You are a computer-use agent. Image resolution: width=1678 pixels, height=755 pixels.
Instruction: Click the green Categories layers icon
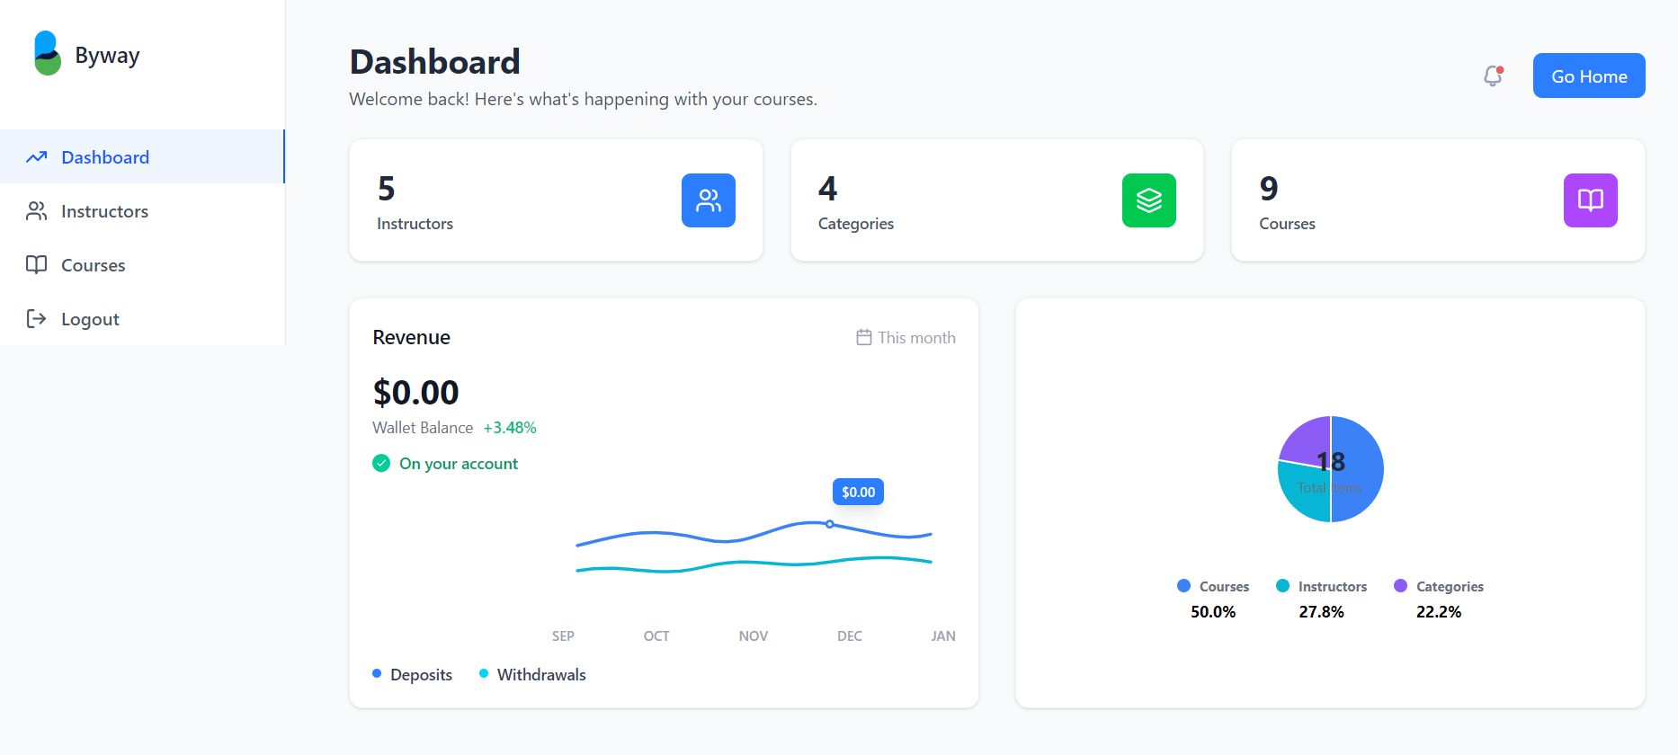coord(1148,200)
